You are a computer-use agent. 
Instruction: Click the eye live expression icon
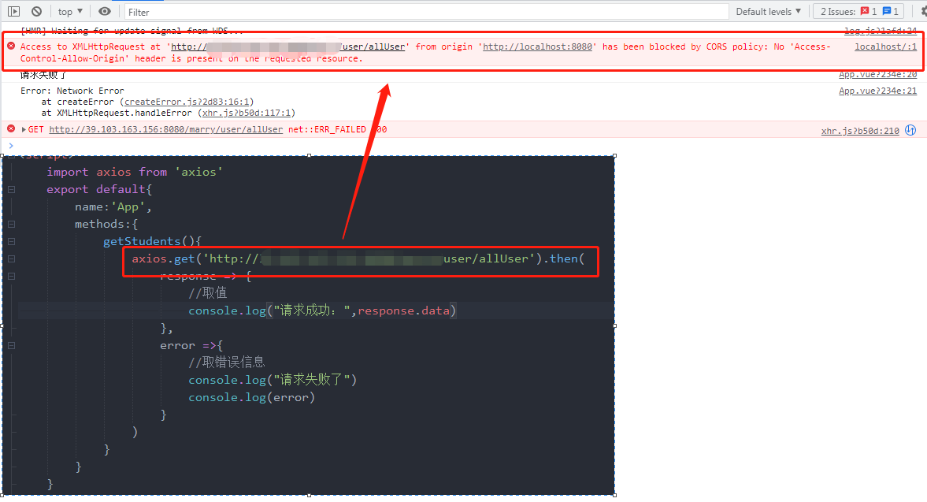(105, 11)
